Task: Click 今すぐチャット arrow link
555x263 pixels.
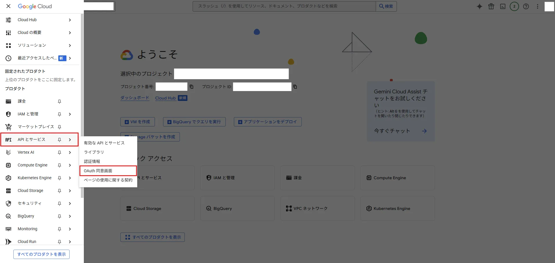Action: coord(424,131)
